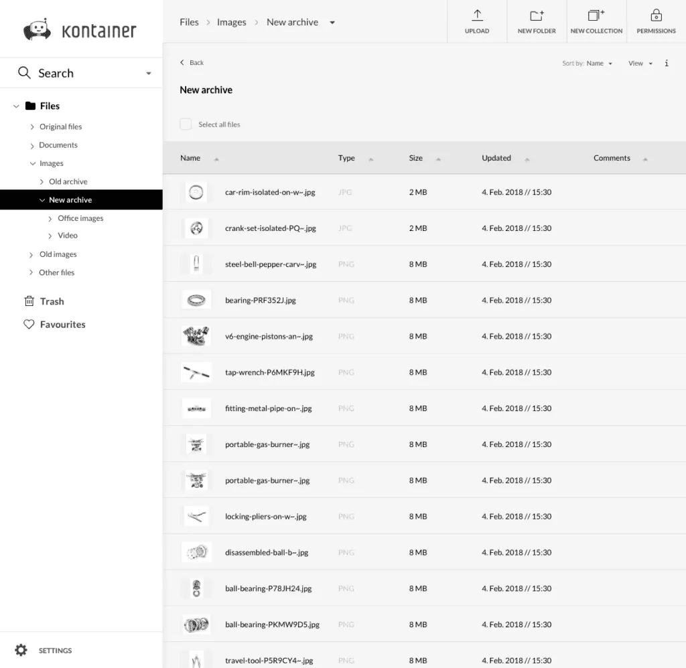Open the Sort by Name dropdown
Viewport: 686px width, 668px height.
coord(587,64)
